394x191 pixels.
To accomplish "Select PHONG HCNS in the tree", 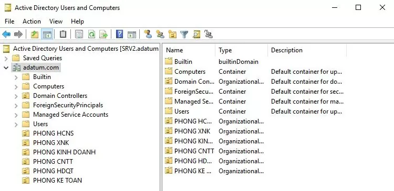I will coord(53,133).
